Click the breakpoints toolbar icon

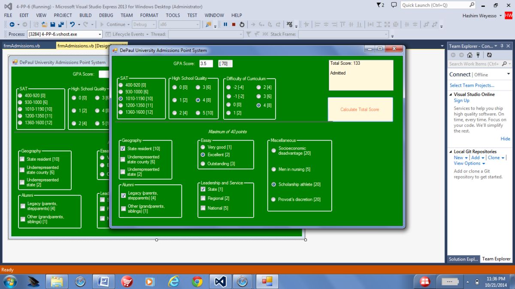pos(290,24)
